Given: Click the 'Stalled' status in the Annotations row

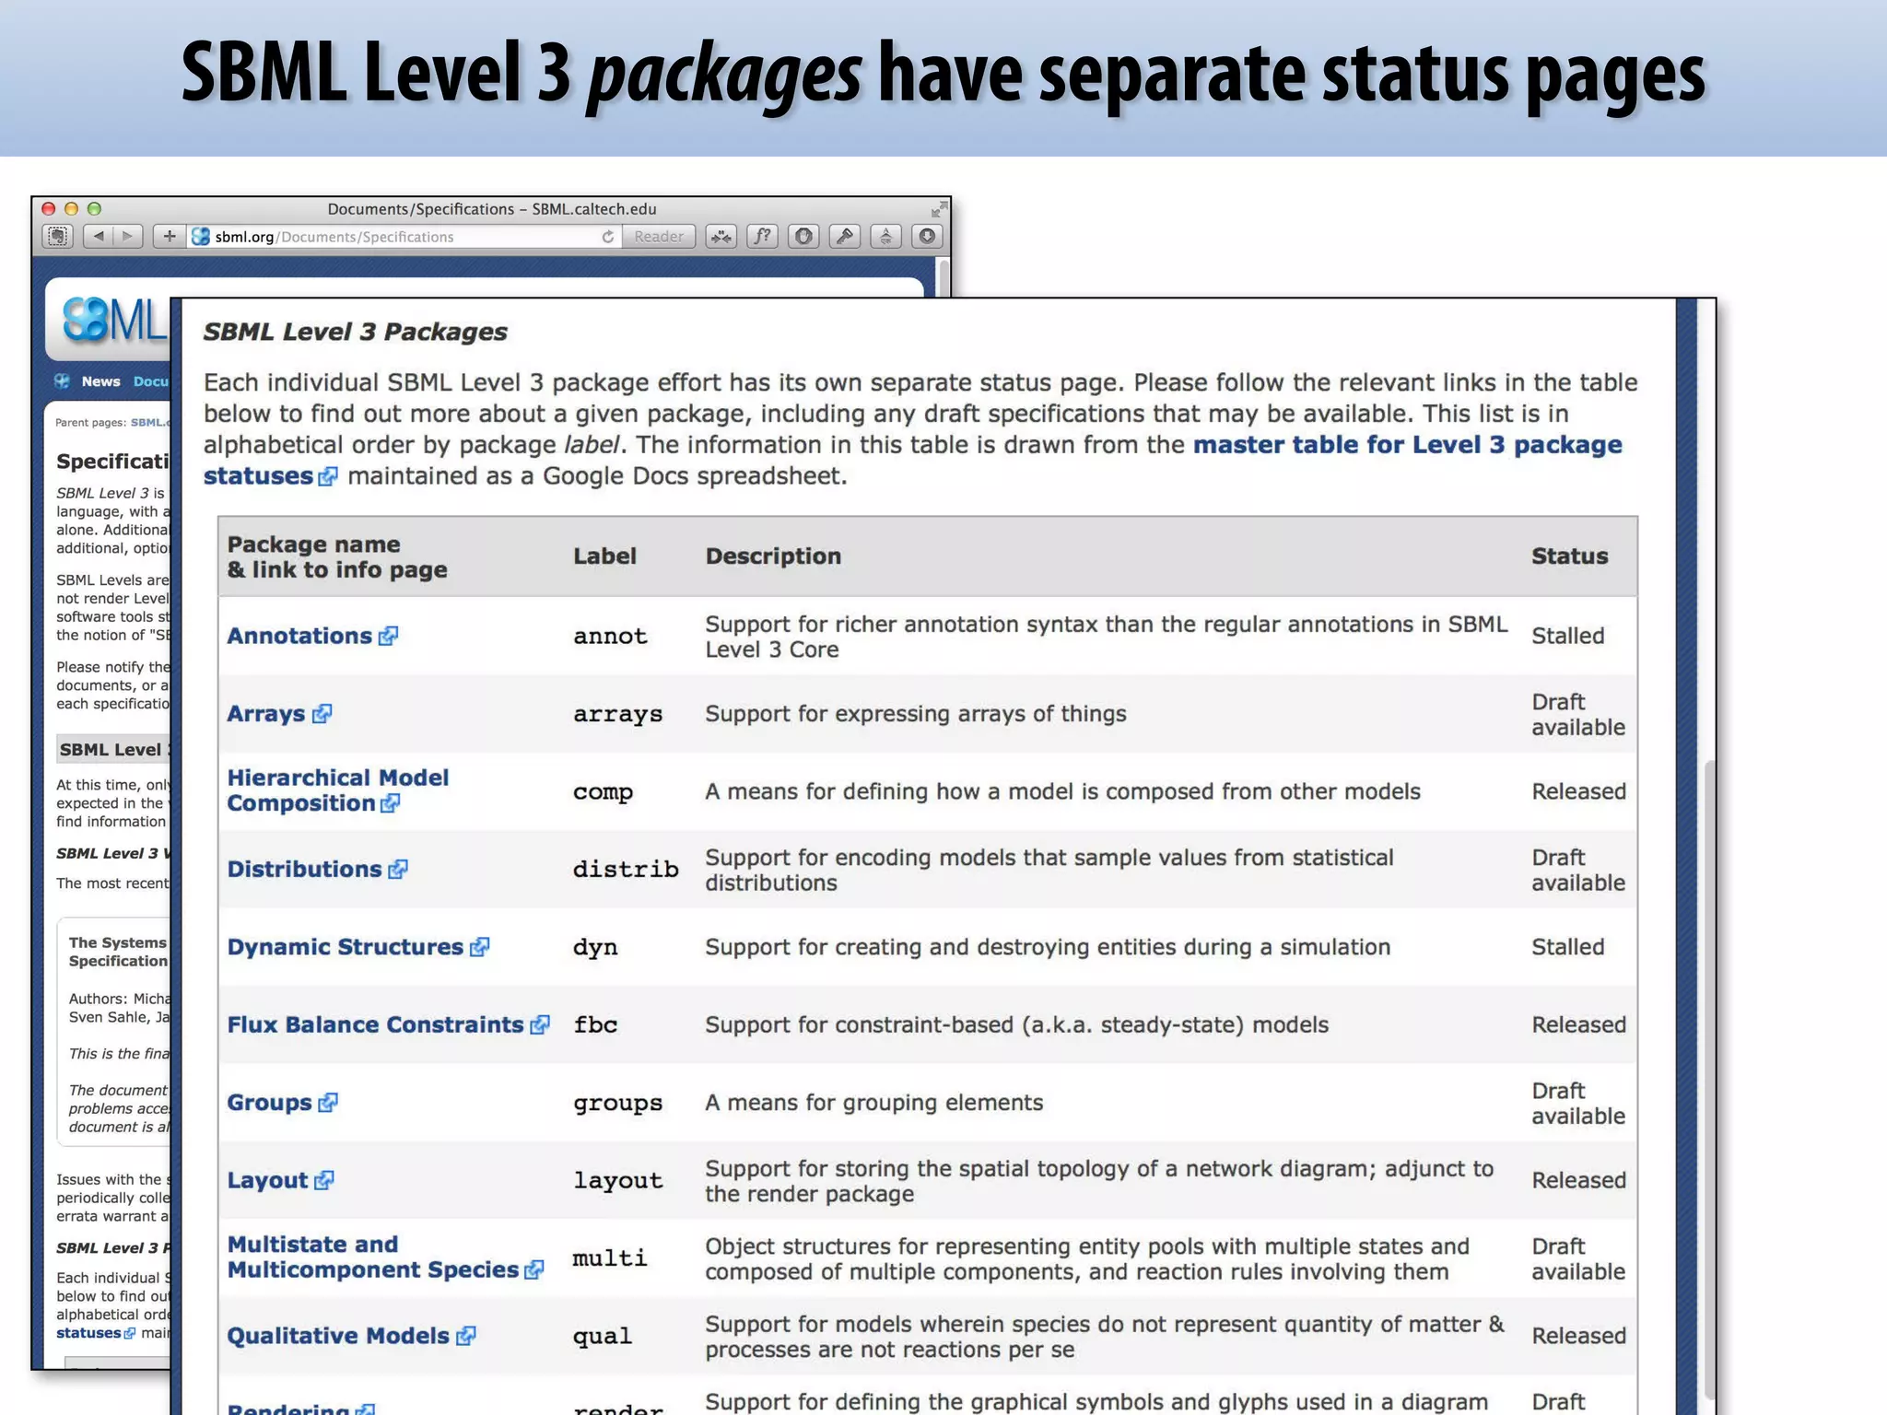Looking at the screenshot, I should (x=1567, y=636).
